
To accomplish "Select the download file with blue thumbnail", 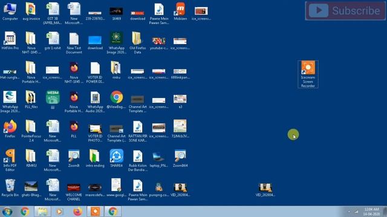I will (95, 42).
